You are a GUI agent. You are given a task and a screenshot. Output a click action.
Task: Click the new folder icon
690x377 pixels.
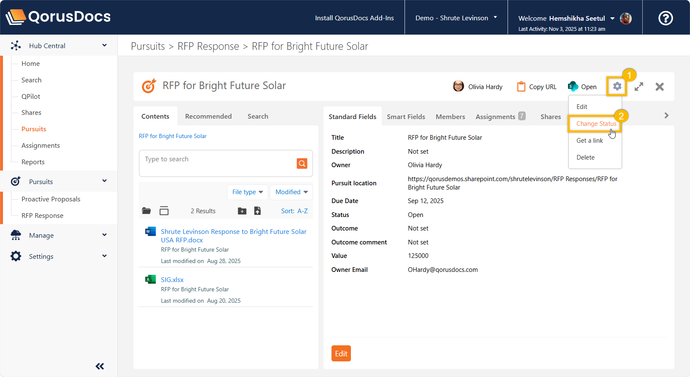coord(242,211)
